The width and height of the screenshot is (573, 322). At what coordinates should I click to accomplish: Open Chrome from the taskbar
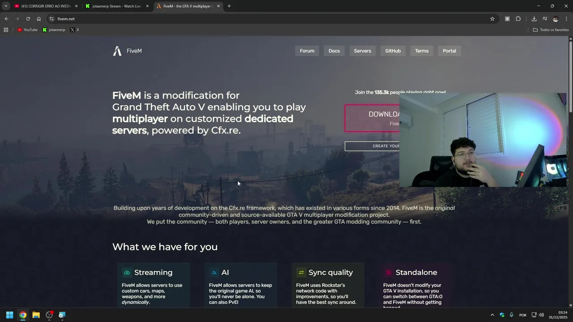(23, 315)
